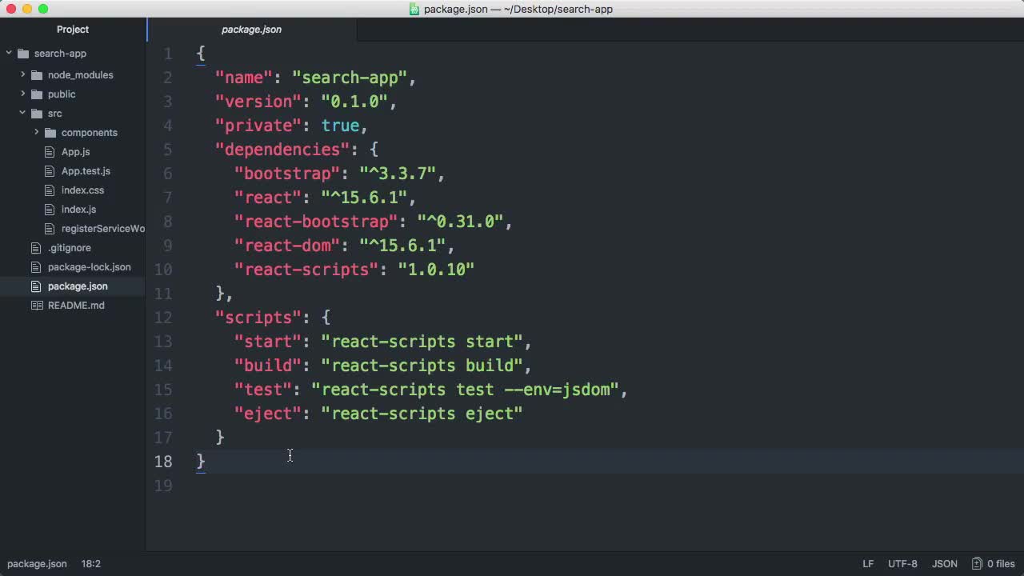
Task: Click the index.css file icon
Action: click(x=49, y=190)
